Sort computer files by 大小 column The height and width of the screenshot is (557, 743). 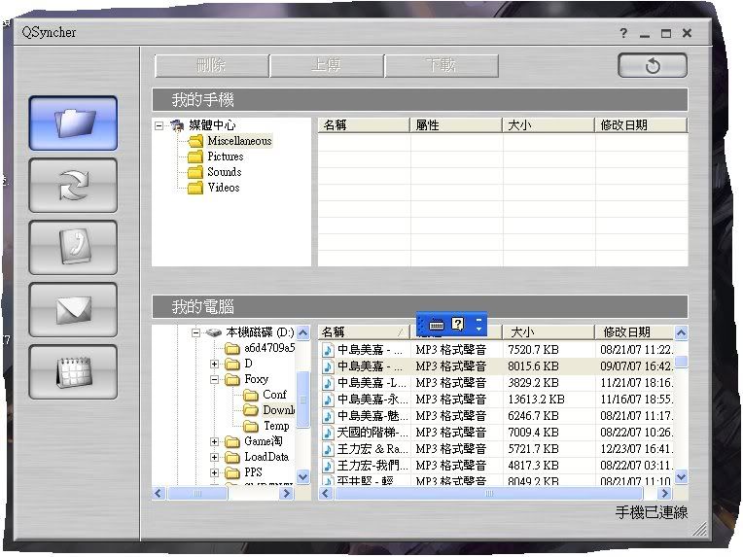point(548,332)
